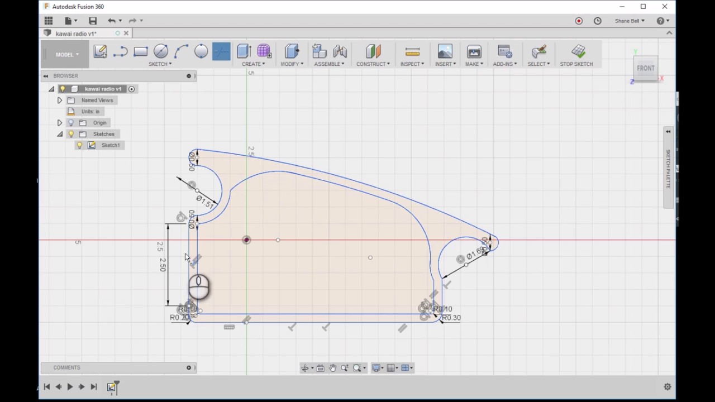Click the Construct plane icon
The image size is (715, 402).
pos(373,51)
